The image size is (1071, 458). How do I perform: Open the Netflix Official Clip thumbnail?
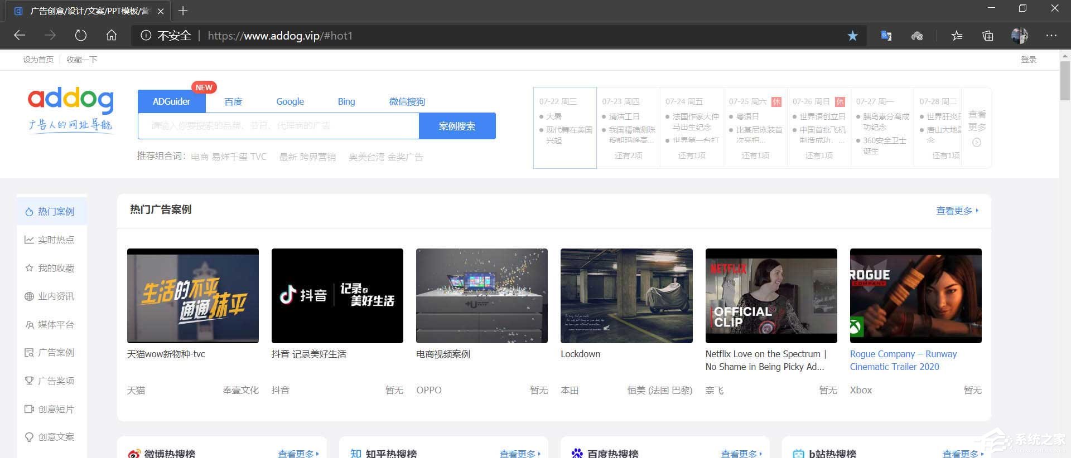(771, 295)
